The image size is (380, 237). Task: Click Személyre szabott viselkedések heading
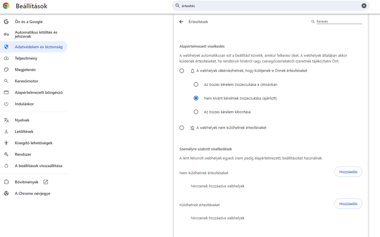coord(206,149)
